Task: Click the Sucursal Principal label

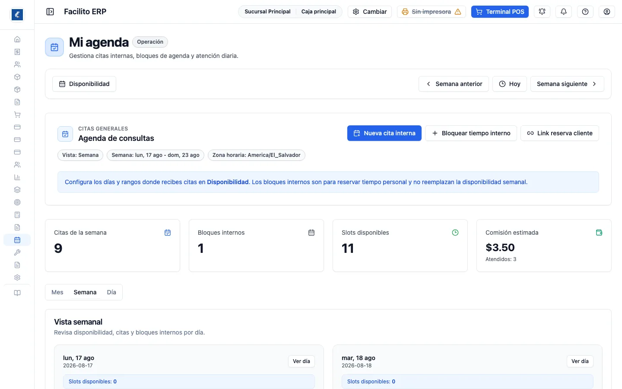Action: pos(267,12)
